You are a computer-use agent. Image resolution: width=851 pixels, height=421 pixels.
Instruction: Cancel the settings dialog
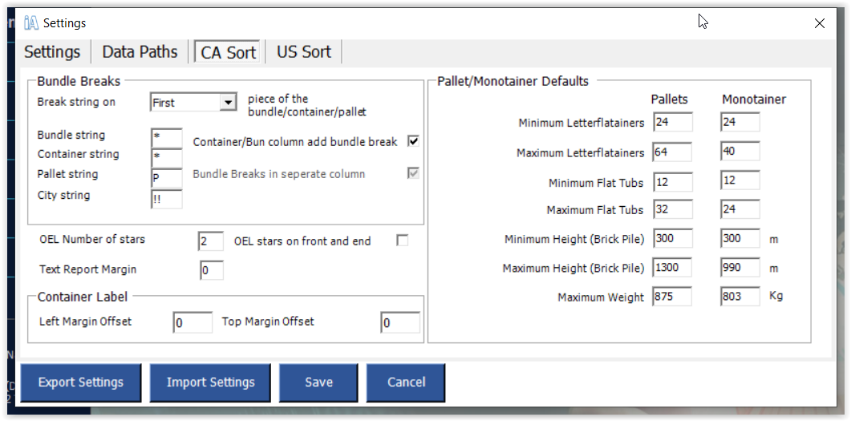(x=406, y=383)
